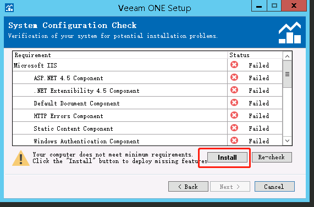Click the failed icon for HTTP Errors Component
Viewport: 314px width, 207px height.
pos(234,115)
